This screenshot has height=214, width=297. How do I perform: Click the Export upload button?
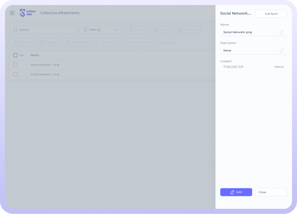108,43
